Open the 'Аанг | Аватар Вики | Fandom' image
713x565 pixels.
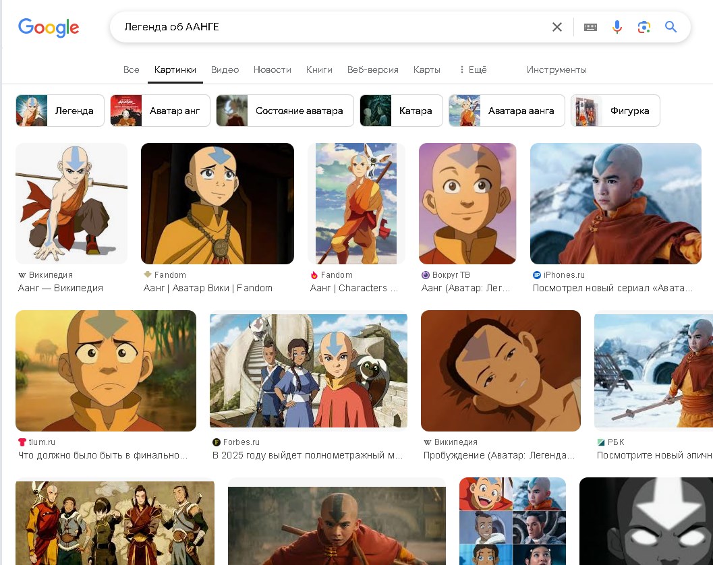pos(217,203)
